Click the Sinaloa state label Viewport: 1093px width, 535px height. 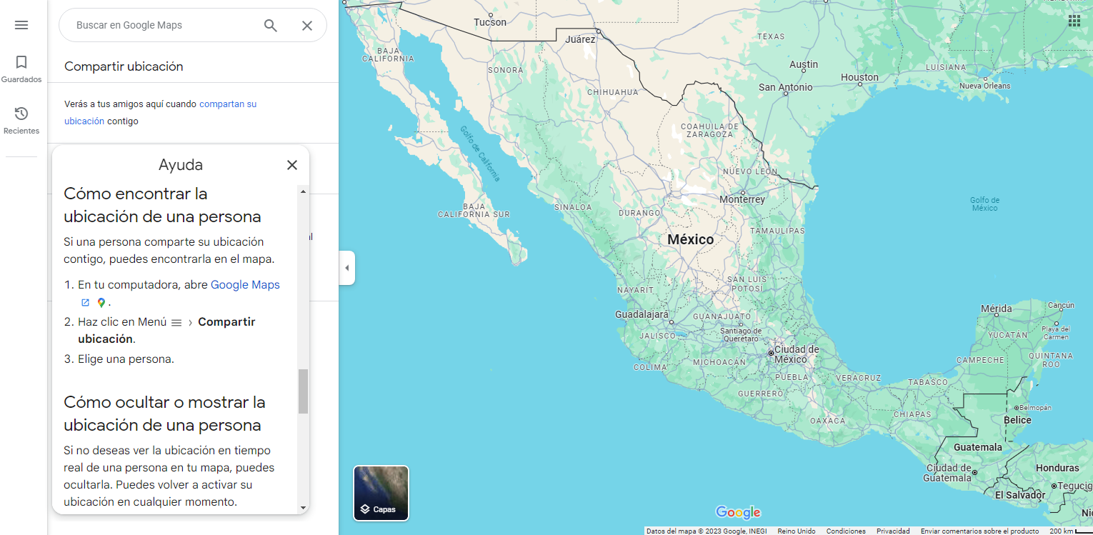(x=573, y=207)
